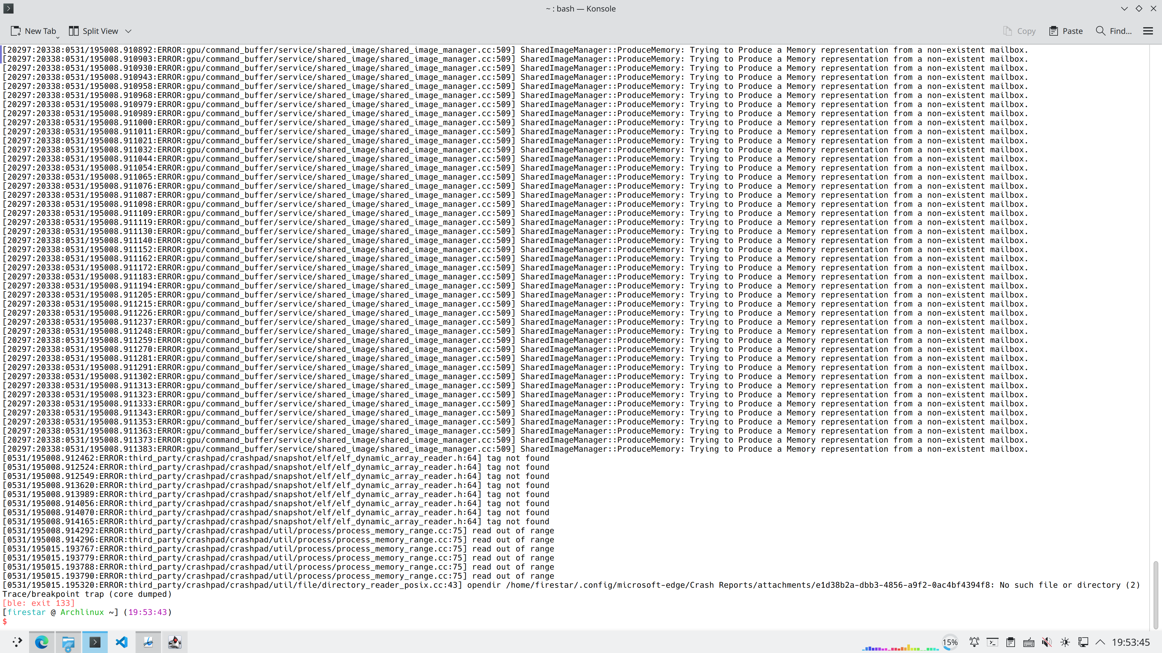Click the terminal tray icon

993,642
